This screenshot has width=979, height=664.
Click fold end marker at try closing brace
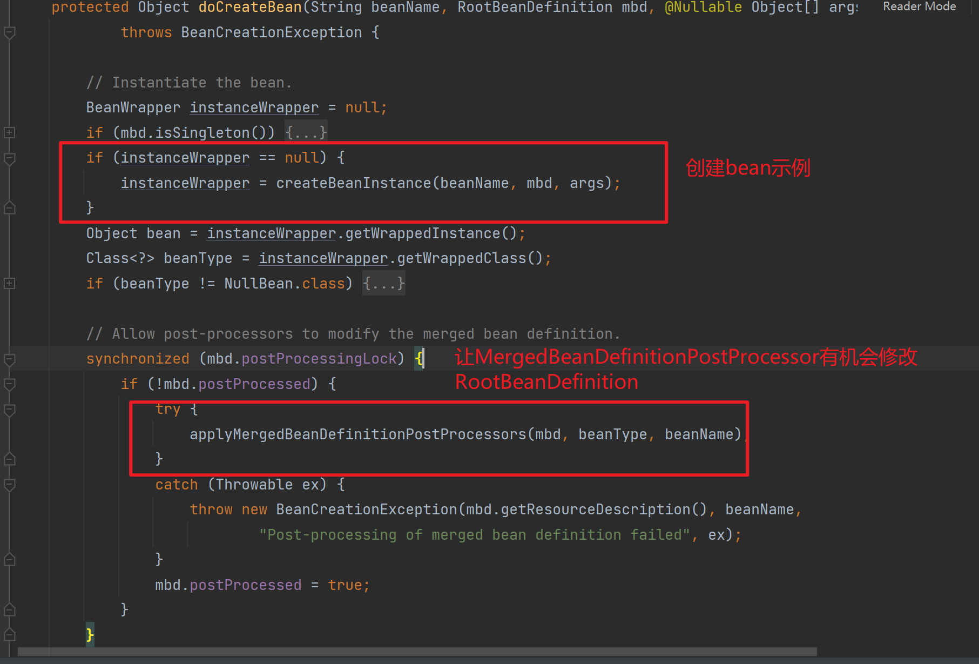pos(9,459)
